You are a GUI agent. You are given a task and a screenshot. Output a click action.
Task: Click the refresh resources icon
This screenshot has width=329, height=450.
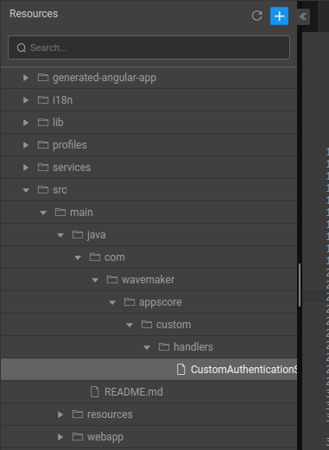pos(256,16)
